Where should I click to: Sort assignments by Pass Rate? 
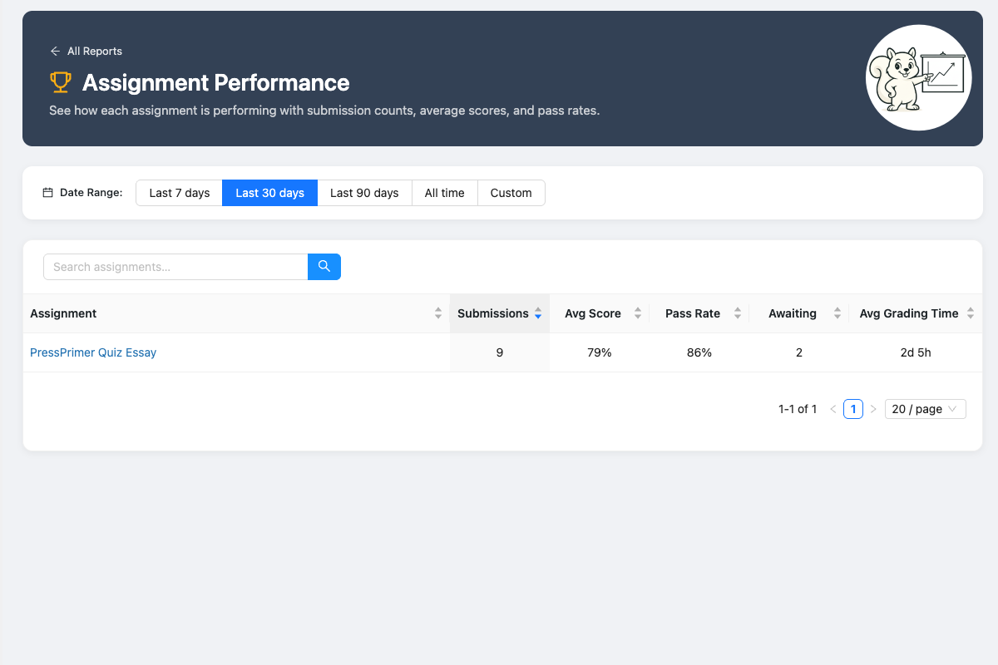[738, 313]
